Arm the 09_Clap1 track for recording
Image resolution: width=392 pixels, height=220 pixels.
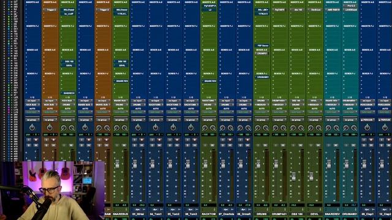click(371, 140)
